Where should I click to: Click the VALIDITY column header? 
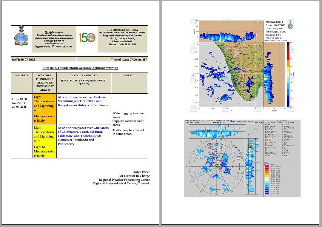tap(22, 75)
